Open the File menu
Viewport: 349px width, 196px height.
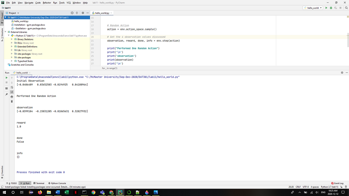coord(8,2)
